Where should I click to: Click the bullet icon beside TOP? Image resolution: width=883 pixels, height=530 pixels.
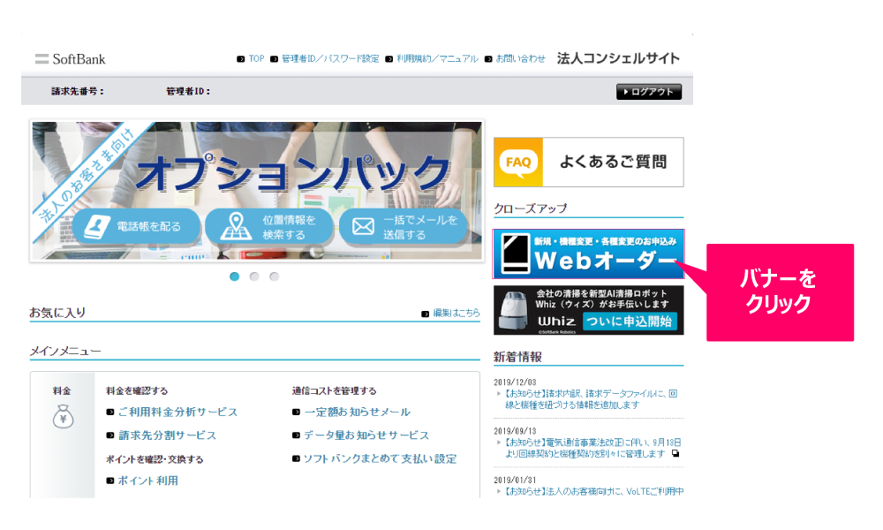pyautogui.click(x=240, y=59)
